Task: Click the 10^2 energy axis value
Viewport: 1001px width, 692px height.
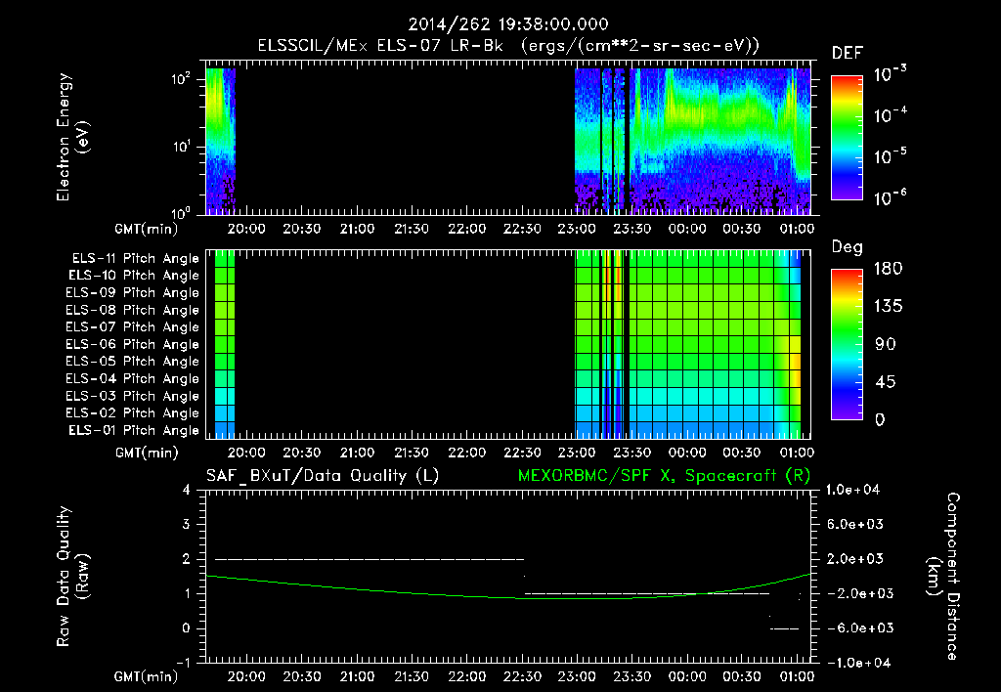Action: (181, 79)
